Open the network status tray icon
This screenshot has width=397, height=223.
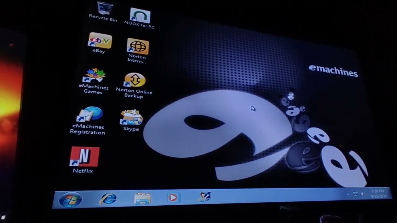(x=355, y=194)
